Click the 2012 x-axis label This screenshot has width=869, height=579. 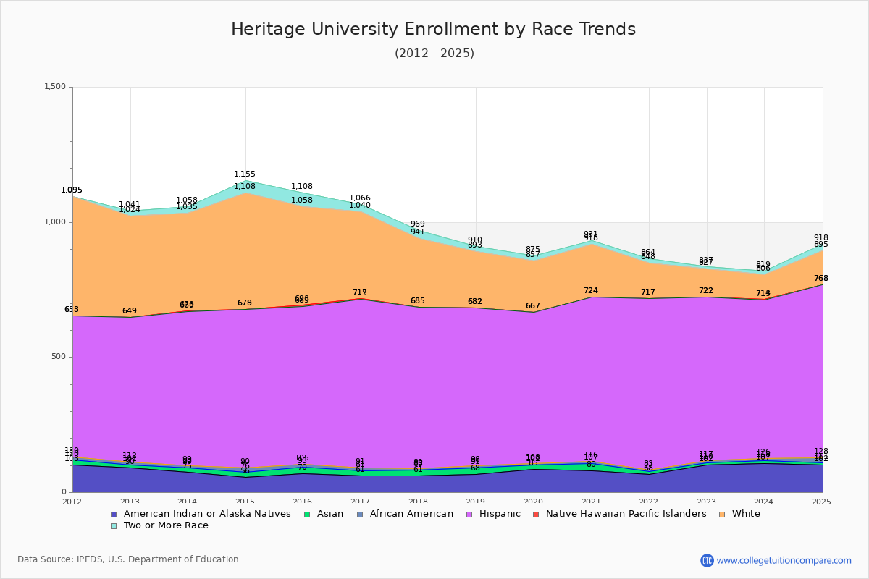coord(72,502)
